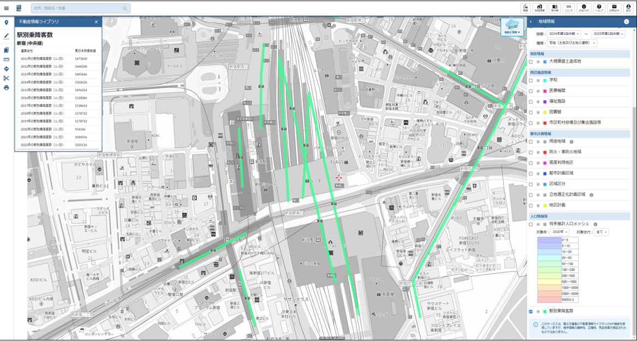
Task: Open the 地域情報 toolbar menu item
Action: tap(540, 8)
